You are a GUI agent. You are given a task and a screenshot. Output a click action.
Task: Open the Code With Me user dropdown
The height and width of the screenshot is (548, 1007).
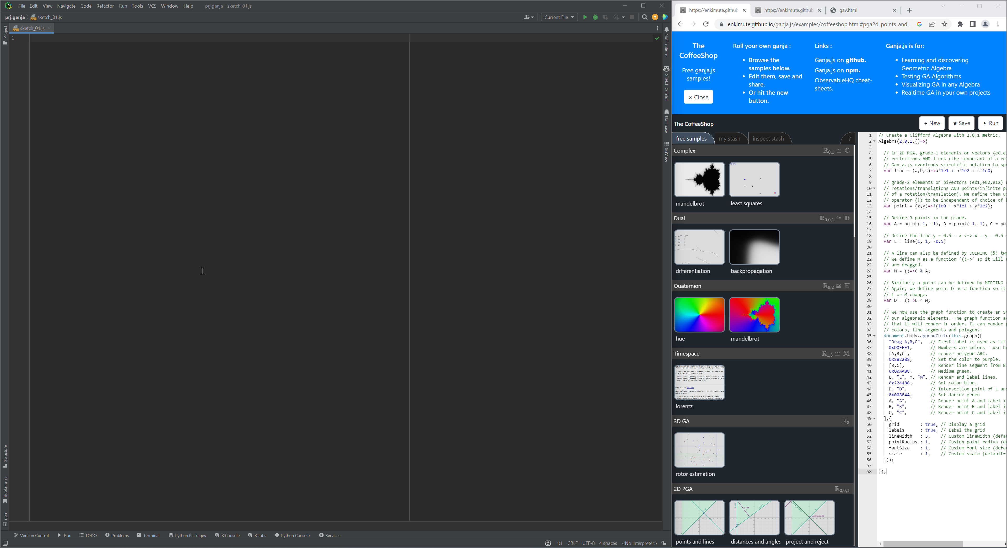pos(528,17)
